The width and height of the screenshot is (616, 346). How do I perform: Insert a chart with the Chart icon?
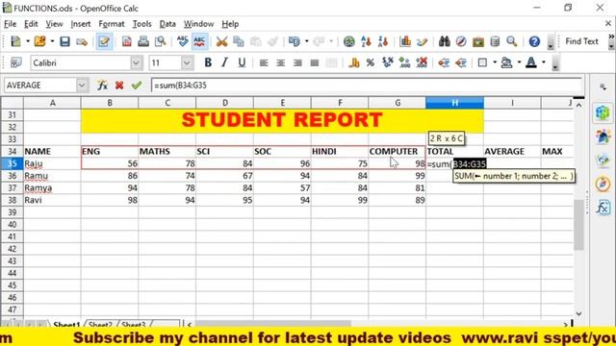(405, 41)
